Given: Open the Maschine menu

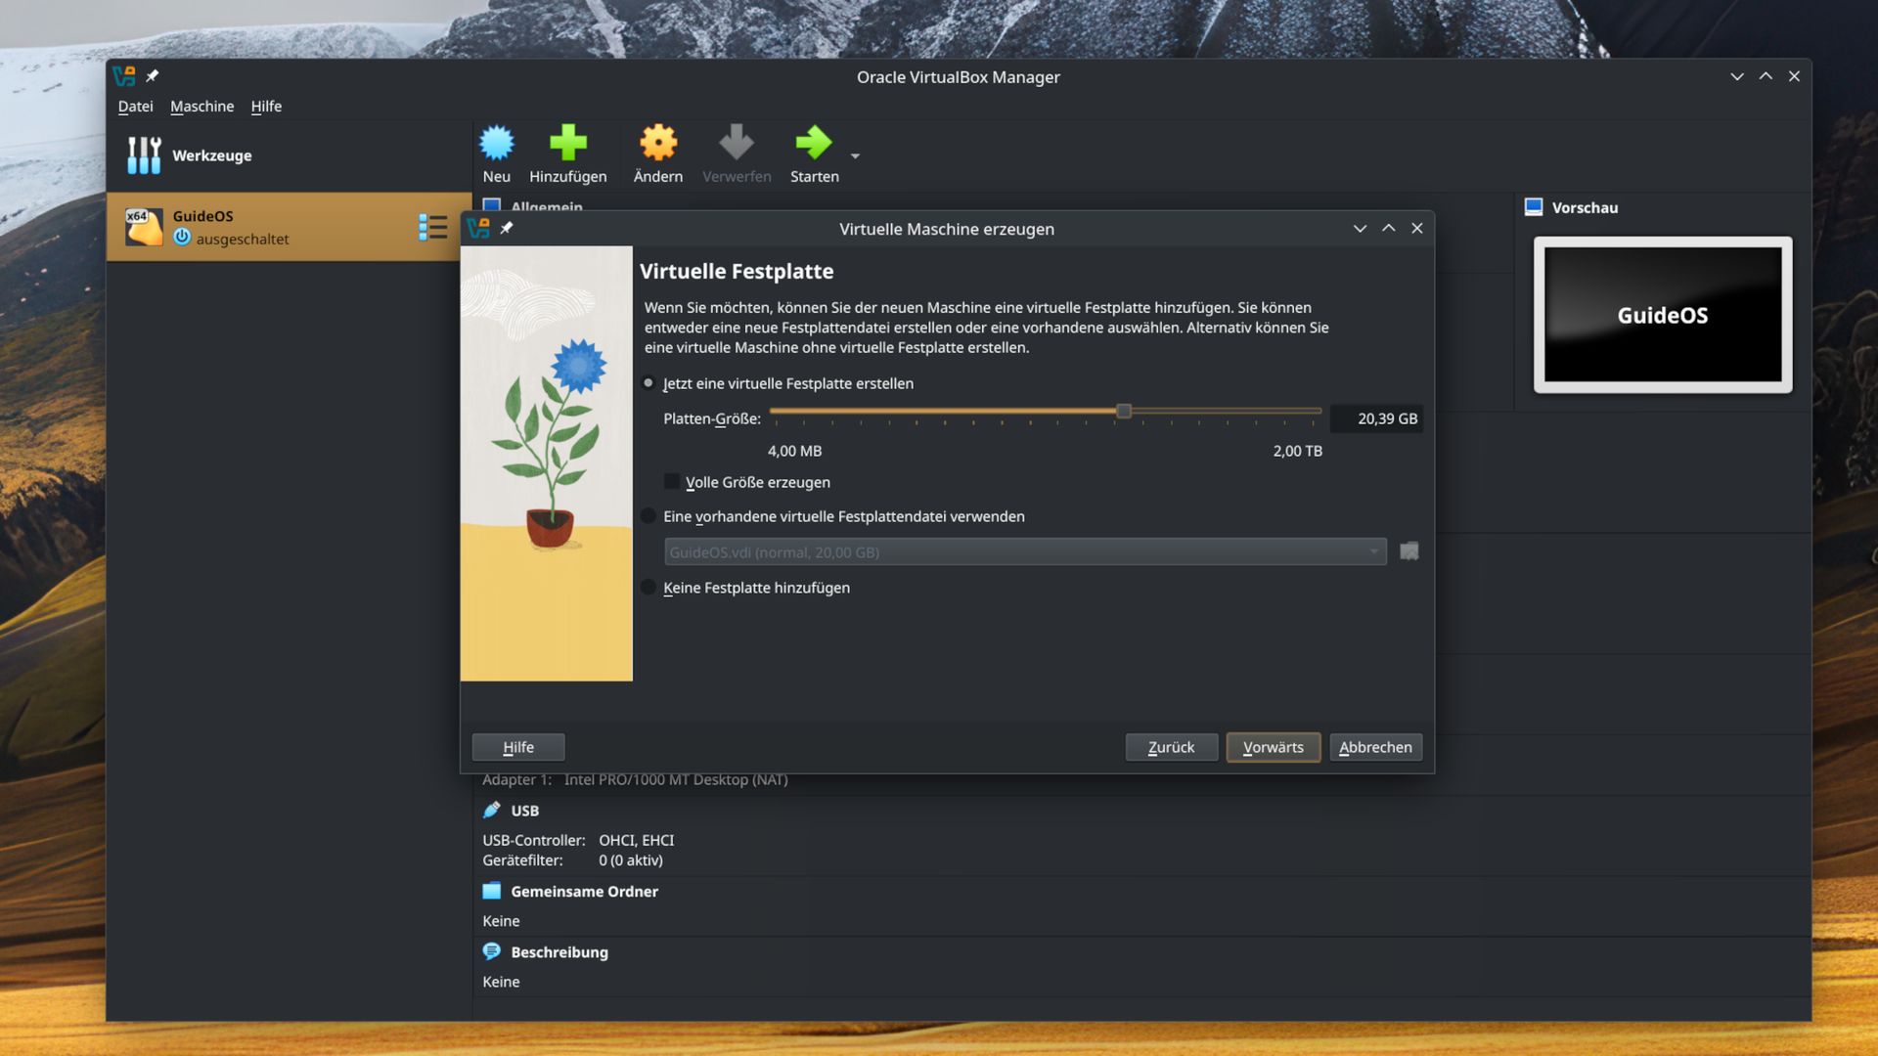Looking at the screenshot, I should (201, 106).
